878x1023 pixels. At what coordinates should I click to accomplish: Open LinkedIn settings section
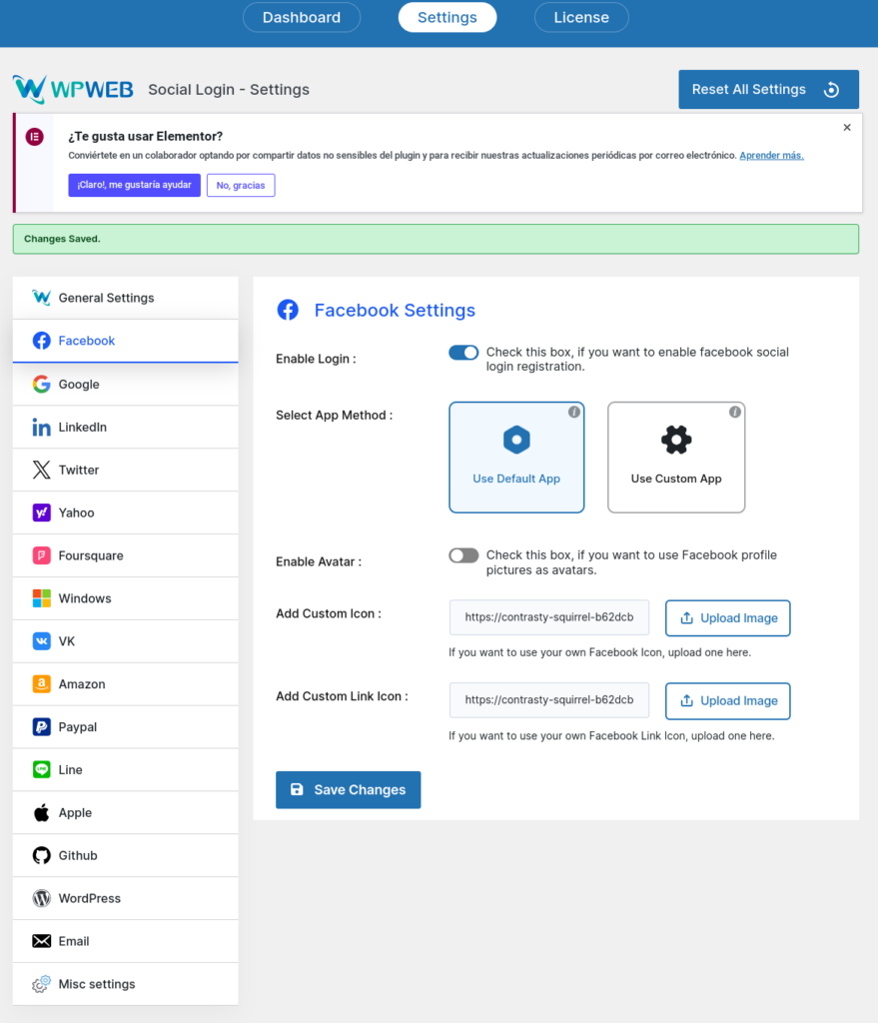coord(125,427)
